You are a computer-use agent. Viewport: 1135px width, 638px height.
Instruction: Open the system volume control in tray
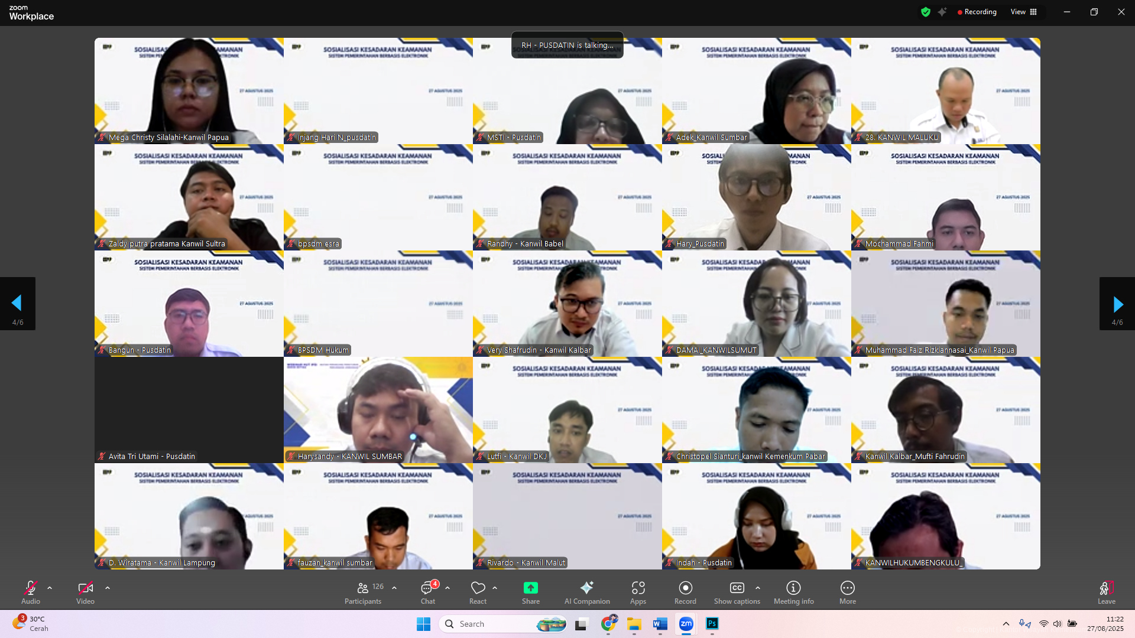click(1058, 624)
